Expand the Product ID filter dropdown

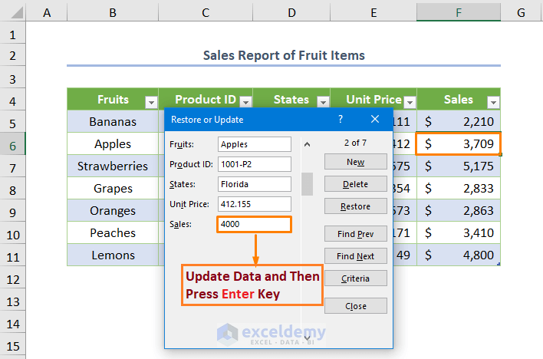coord(245,102)
